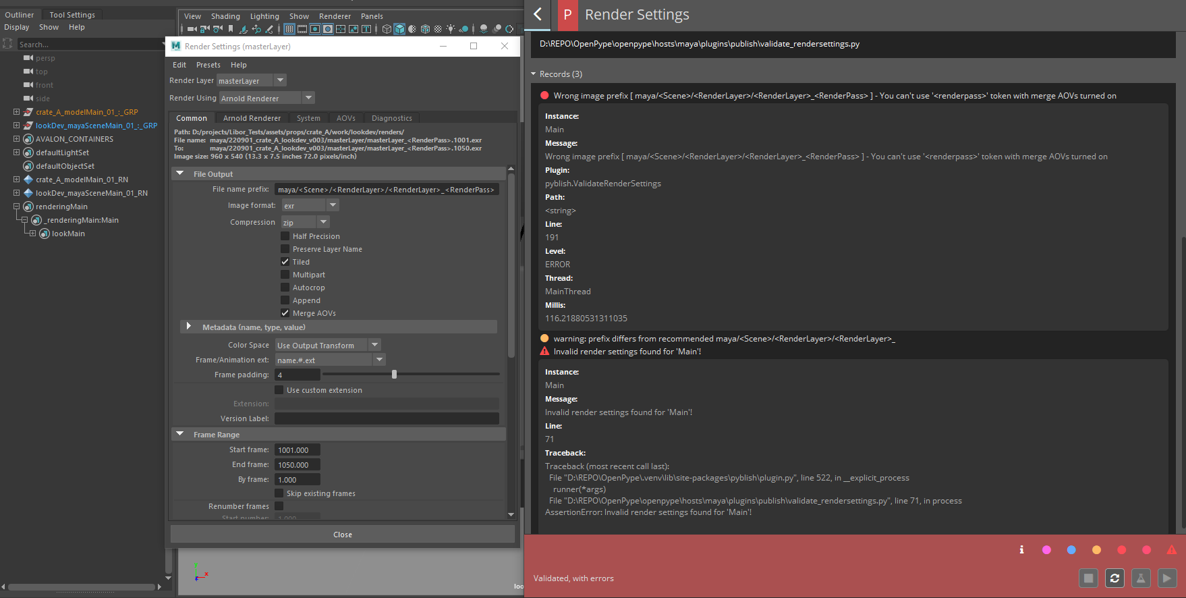Toggle the Resolution Gate icon
The height and width of the screenshot is (598, 1186).
(315, 29)
